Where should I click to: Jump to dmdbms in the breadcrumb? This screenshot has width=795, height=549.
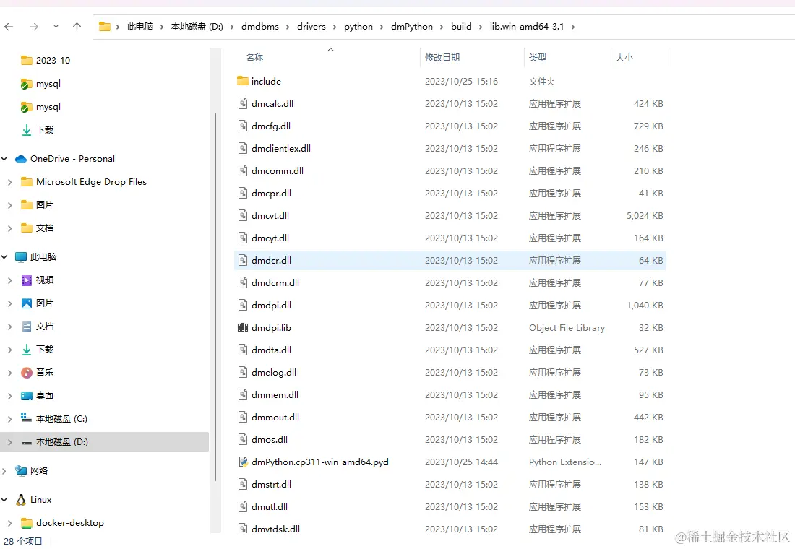coord(260,27)
